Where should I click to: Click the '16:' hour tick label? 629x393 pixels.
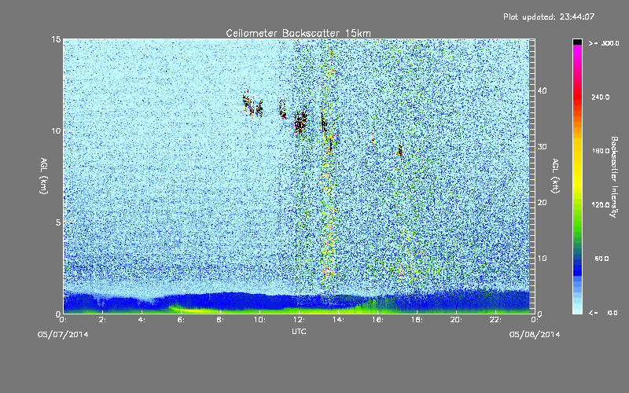377,320
